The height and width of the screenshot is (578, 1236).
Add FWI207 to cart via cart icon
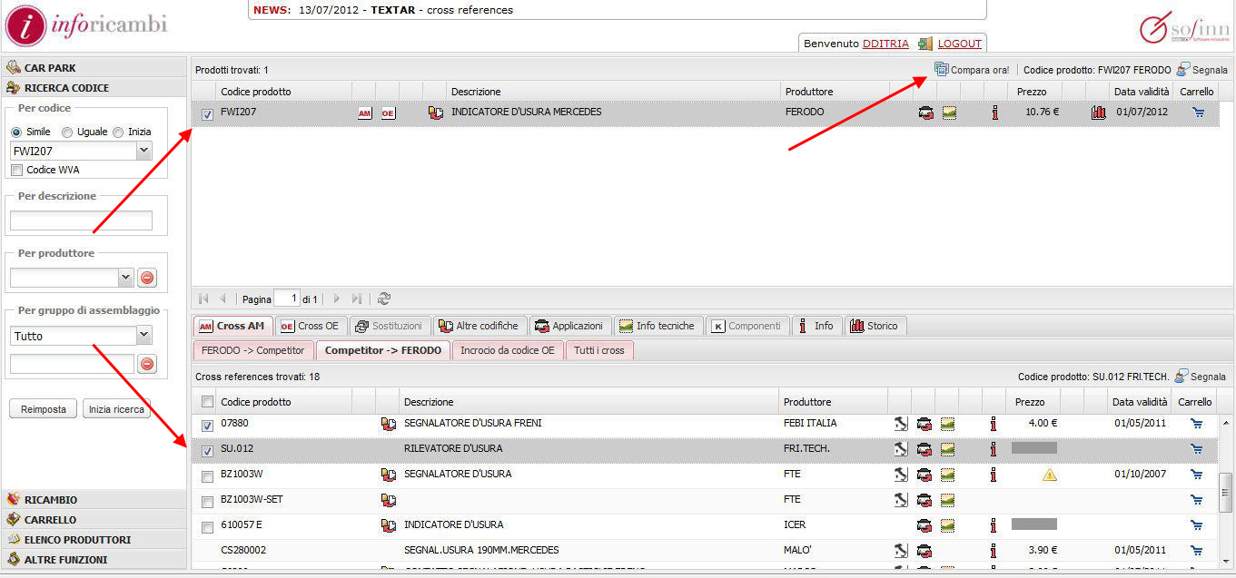[1197, 113]
